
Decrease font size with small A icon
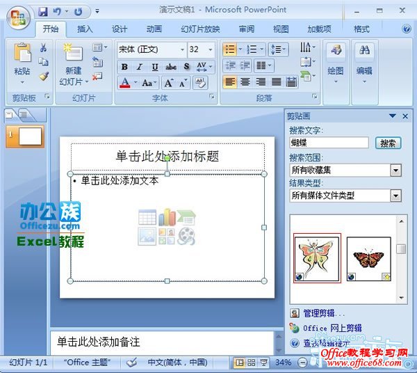[x=183, y=84]
